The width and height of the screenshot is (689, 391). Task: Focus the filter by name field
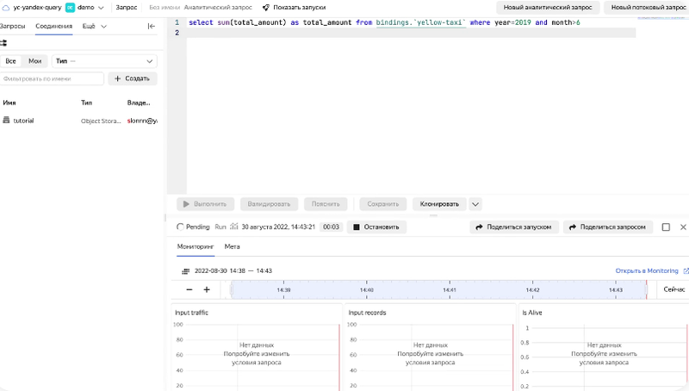tap(52, 78)
